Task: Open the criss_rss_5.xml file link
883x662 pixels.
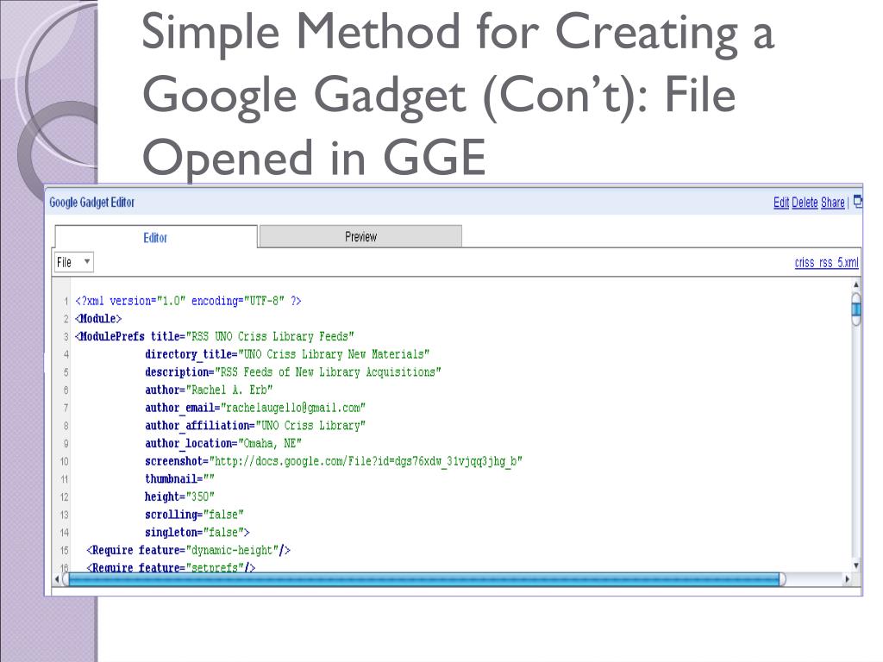Action: coord(827,262)
